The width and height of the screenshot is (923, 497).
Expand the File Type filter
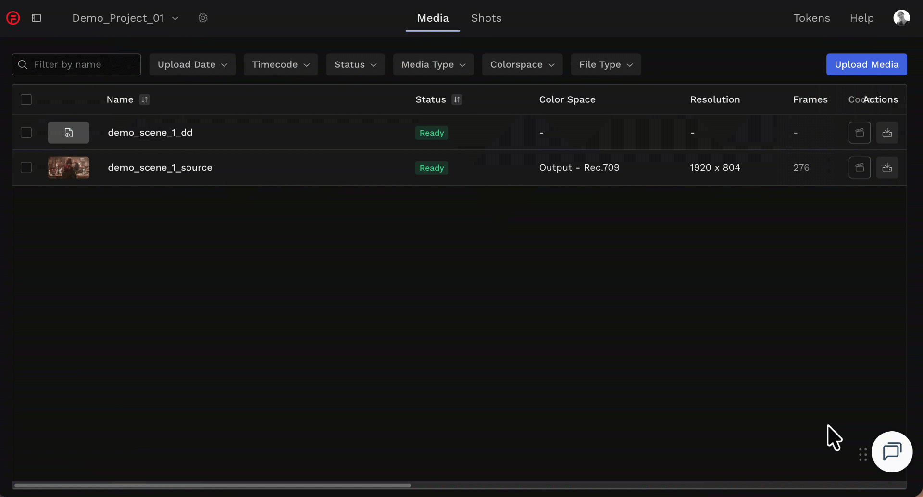[x=606, y=64]
